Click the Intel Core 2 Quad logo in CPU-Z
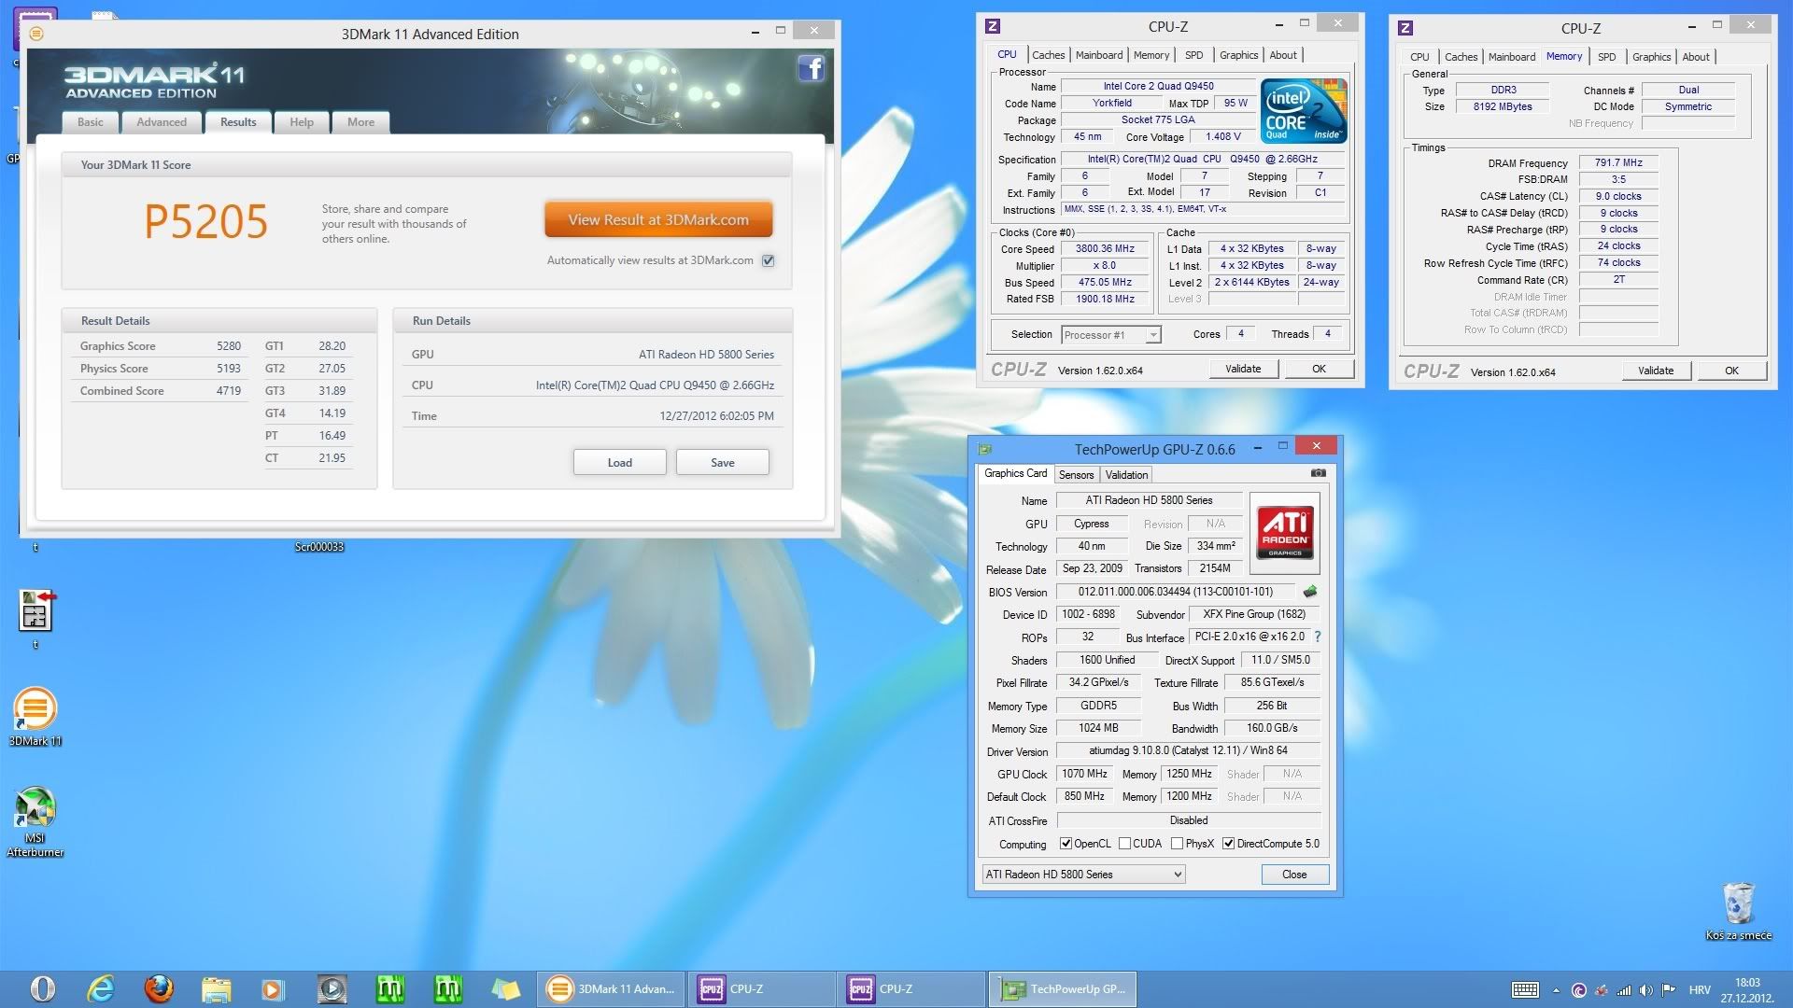This screenshot has height=1008, width=1793. point(1304,111)
